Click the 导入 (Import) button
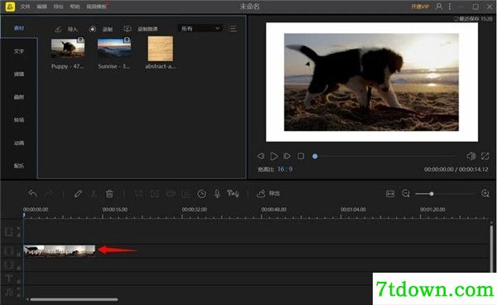Screen dimensions: 497x305 (66, 29)
